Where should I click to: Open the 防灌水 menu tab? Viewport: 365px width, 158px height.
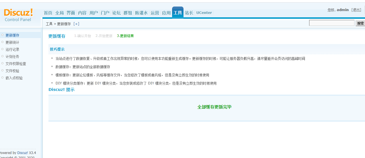pos(141,13)
